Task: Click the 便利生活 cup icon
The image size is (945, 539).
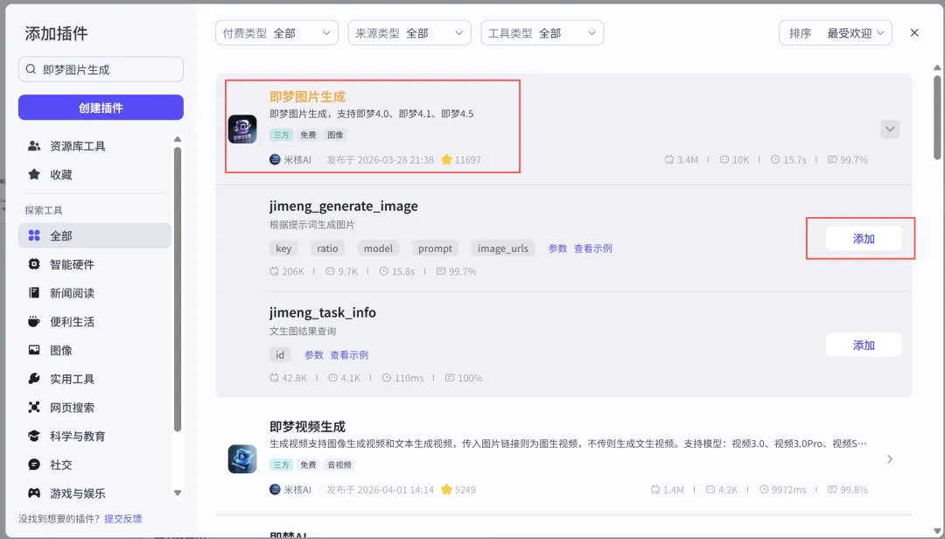Action: [x=34, y=321]
